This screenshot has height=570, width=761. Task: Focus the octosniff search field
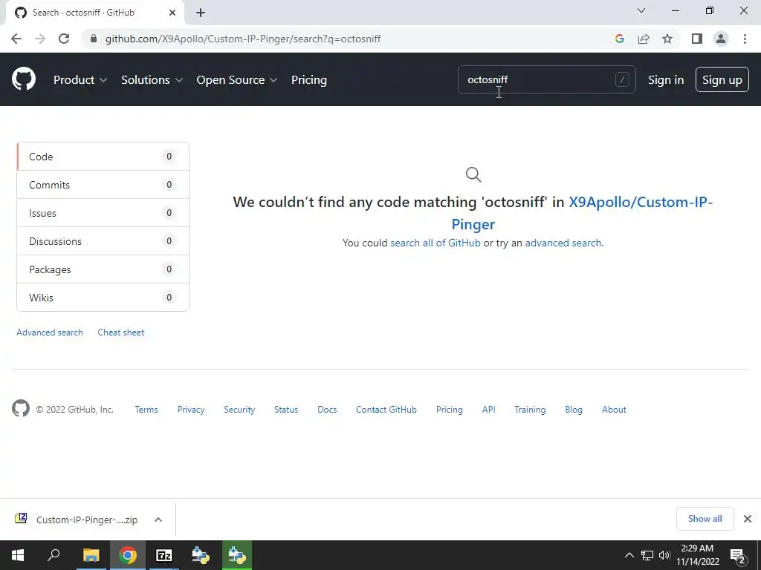546,79
